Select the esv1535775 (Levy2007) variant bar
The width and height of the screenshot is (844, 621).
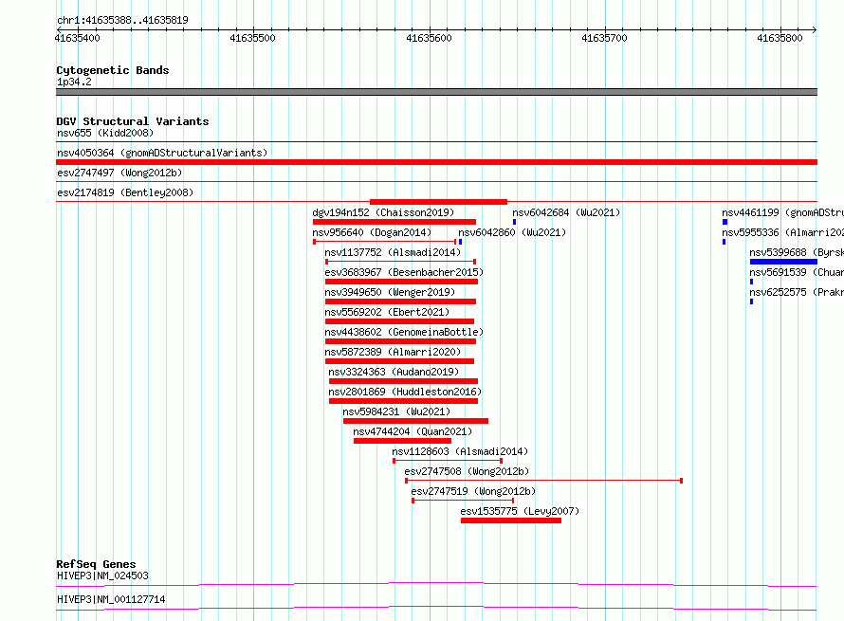511,521
